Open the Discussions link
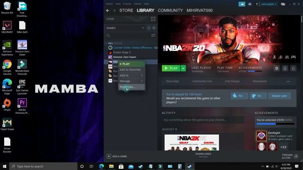Viewport: 303px width, 170px height. pyautogui.click(x=260, y=81)
